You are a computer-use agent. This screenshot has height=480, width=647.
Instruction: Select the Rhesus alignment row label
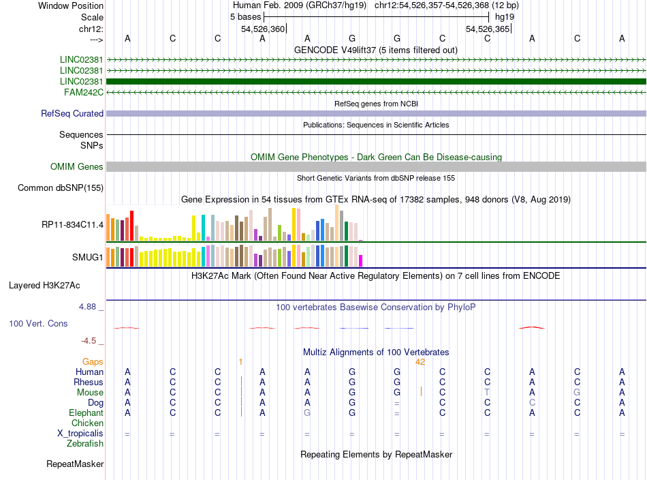[89, 382]
